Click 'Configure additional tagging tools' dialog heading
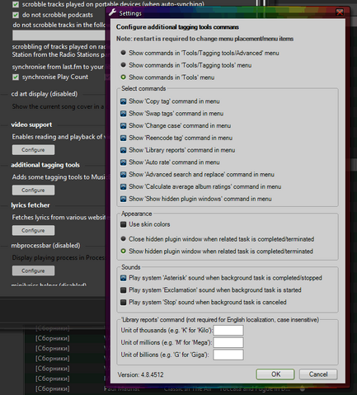This screenshot has height=395, width=357. [177, 27]
